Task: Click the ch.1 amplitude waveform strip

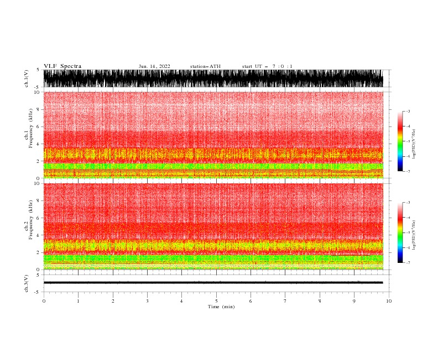Action: (213, 78)
